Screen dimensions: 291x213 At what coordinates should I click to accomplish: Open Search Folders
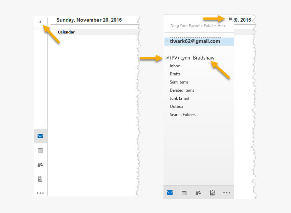point(183,115)
